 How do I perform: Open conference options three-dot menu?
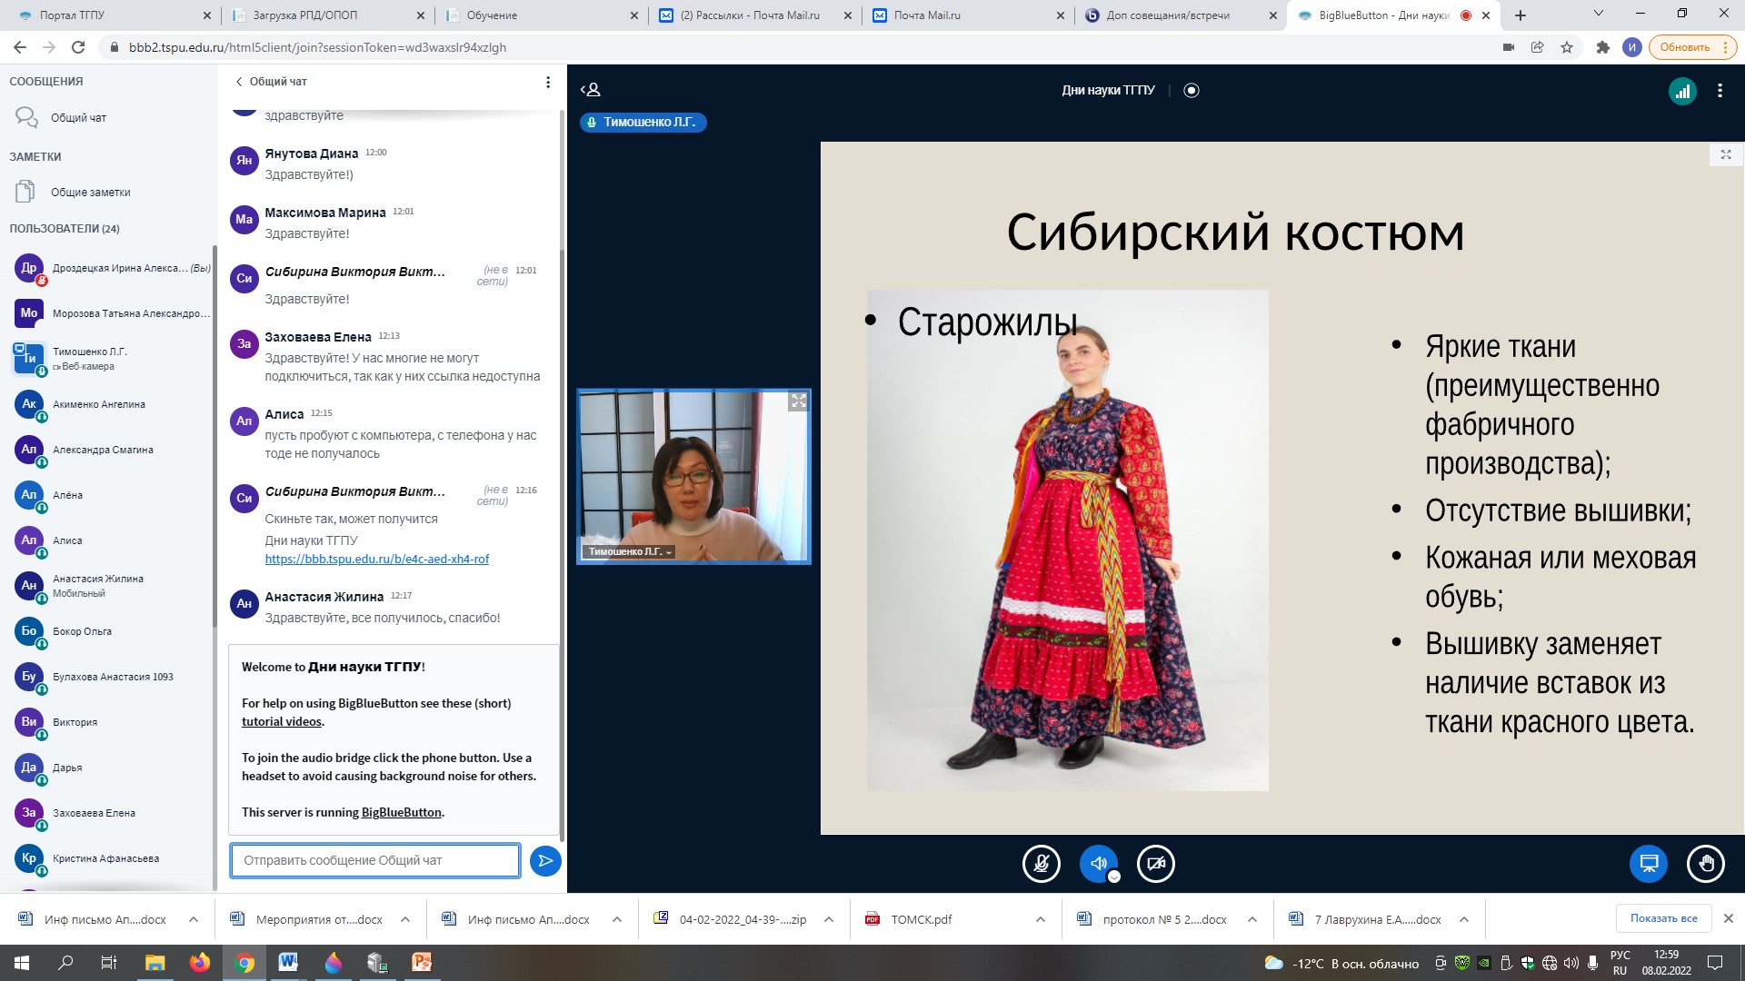(1720, 91)
